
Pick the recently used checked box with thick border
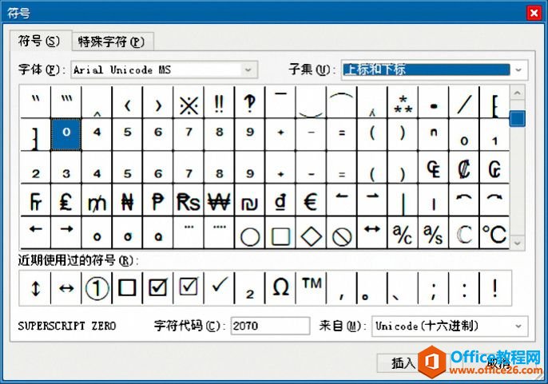(158, 288)
